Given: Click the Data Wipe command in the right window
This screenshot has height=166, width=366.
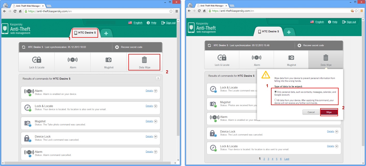Looking at the screenshot, I should [x=326, y=60].
